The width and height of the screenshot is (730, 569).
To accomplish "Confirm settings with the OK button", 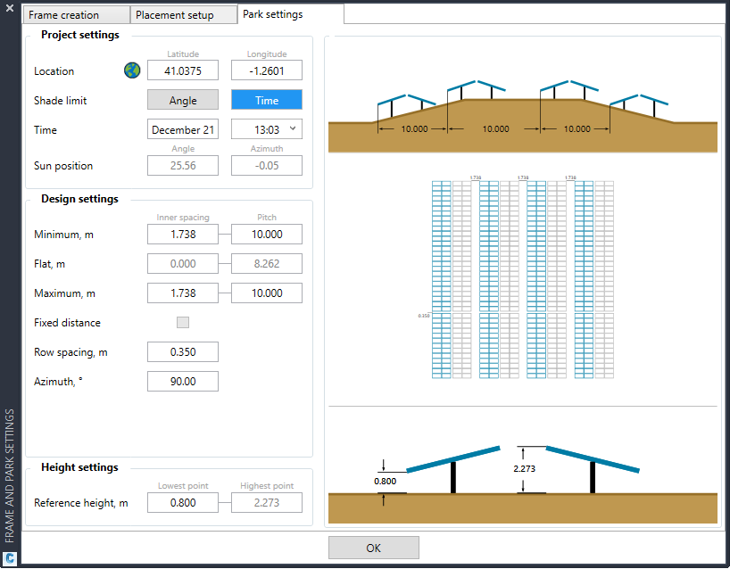I will point(373,547).
